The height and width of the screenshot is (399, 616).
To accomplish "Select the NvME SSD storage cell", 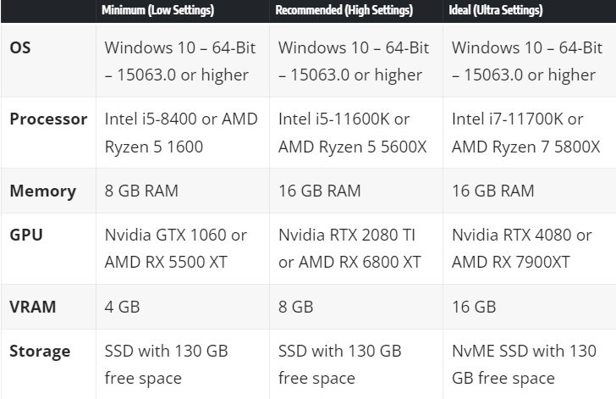I will coord(524,364).
